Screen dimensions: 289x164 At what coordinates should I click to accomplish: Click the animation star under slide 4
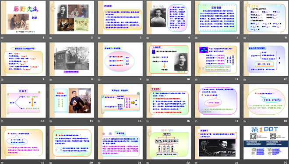[148, 38]
